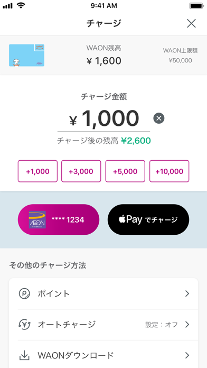207x368 pixels.
Task: Clear the charge amount with the round x icon
Action: click(159, 118)
